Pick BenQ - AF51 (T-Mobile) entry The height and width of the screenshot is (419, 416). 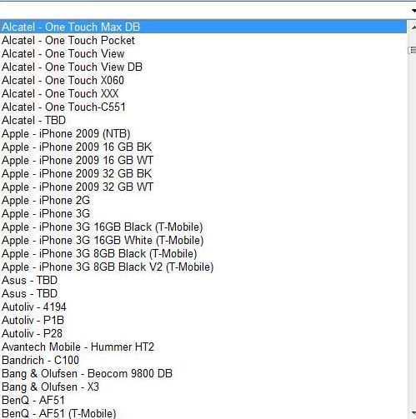point(203,413)
